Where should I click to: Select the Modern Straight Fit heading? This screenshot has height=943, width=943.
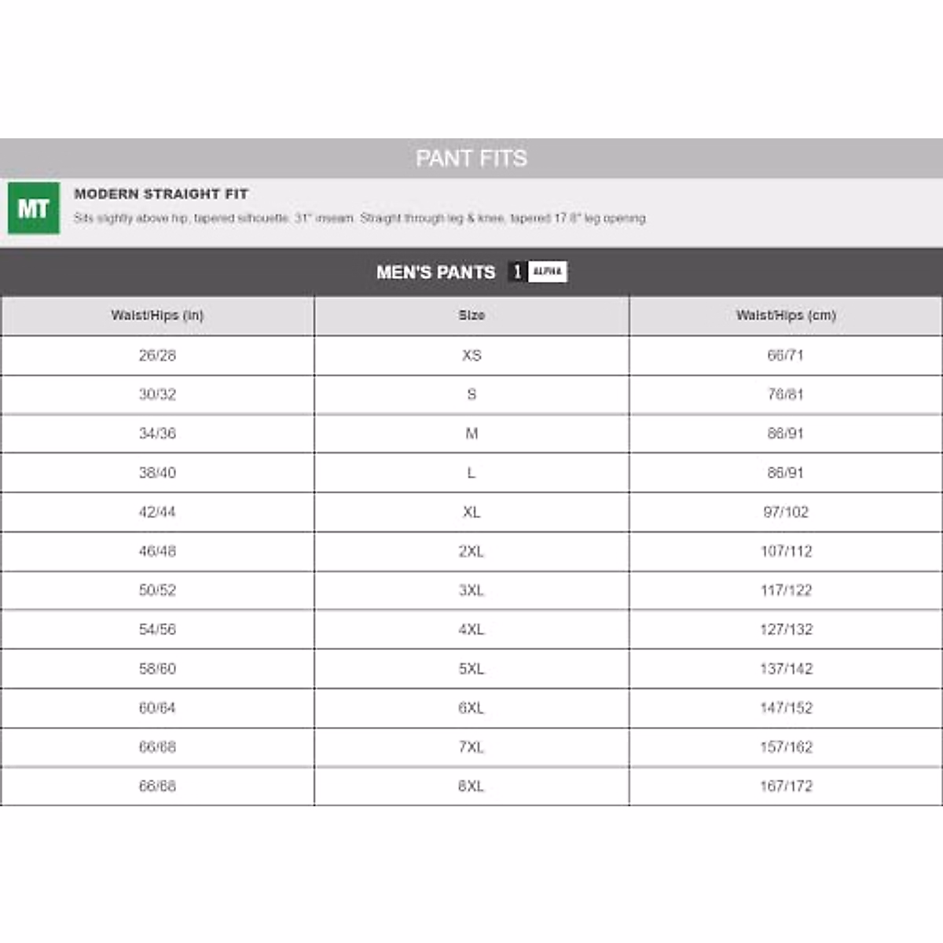(x=161, y=194)
